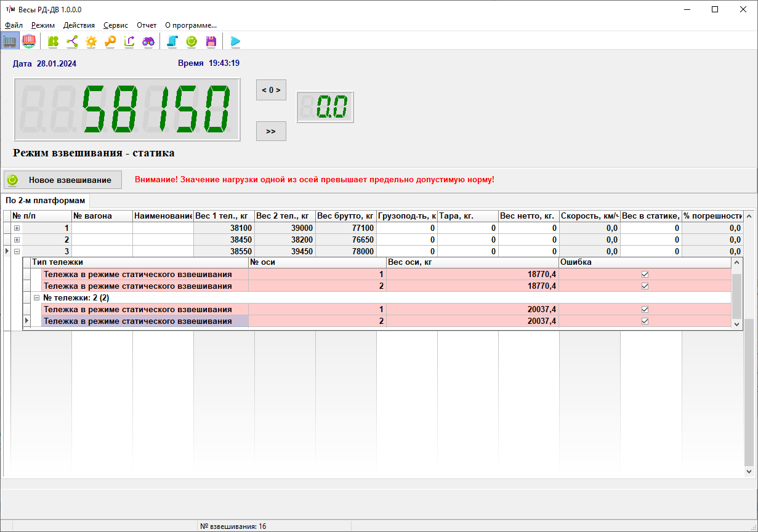
Task: Click the 'Новое взвешивание' button
Action: click(x=63, y=180)
